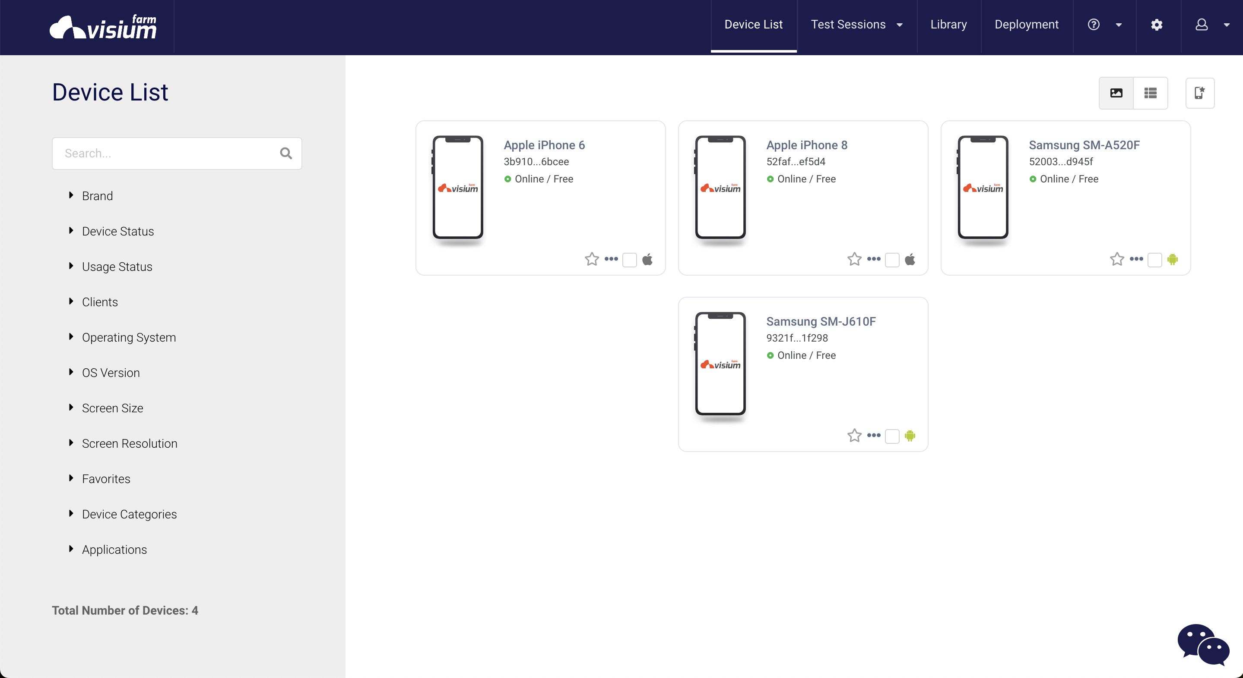Click the Apple logo on iPhone 8 card
This screenshot has width=1243, height=678.
(910, 259)
